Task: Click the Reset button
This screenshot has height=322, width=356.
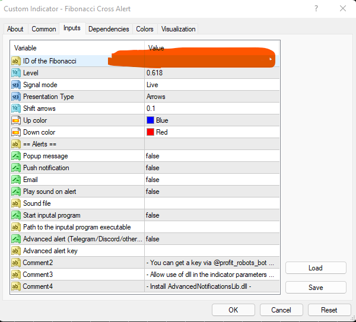Action: (x=329, y=310)
